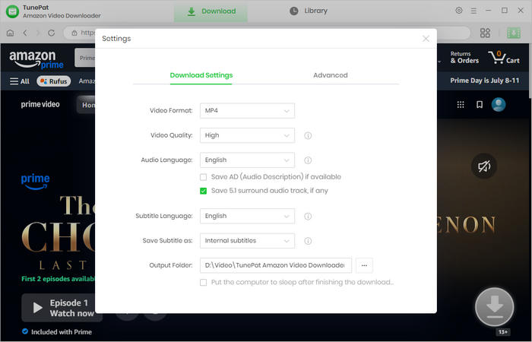Open the Video Format dropdown
Viewport: 532px width, 342px height.
pos(247,111)
